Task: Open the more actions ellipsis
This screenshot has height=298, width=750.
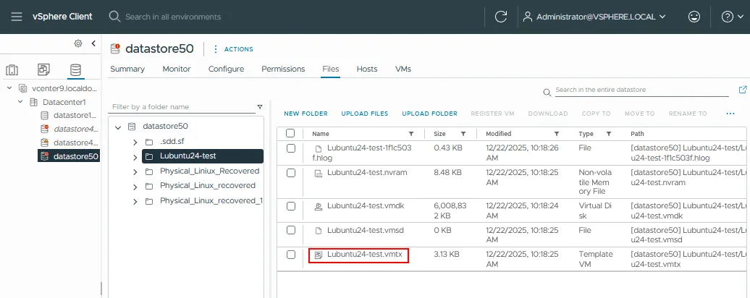Action: (730, 114)
